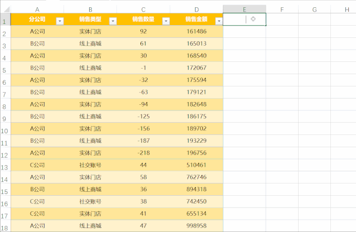This screenshot has height=232, width=356.
Task: Select the 社交账号 cell in row 13
Action: coord(90,165)
